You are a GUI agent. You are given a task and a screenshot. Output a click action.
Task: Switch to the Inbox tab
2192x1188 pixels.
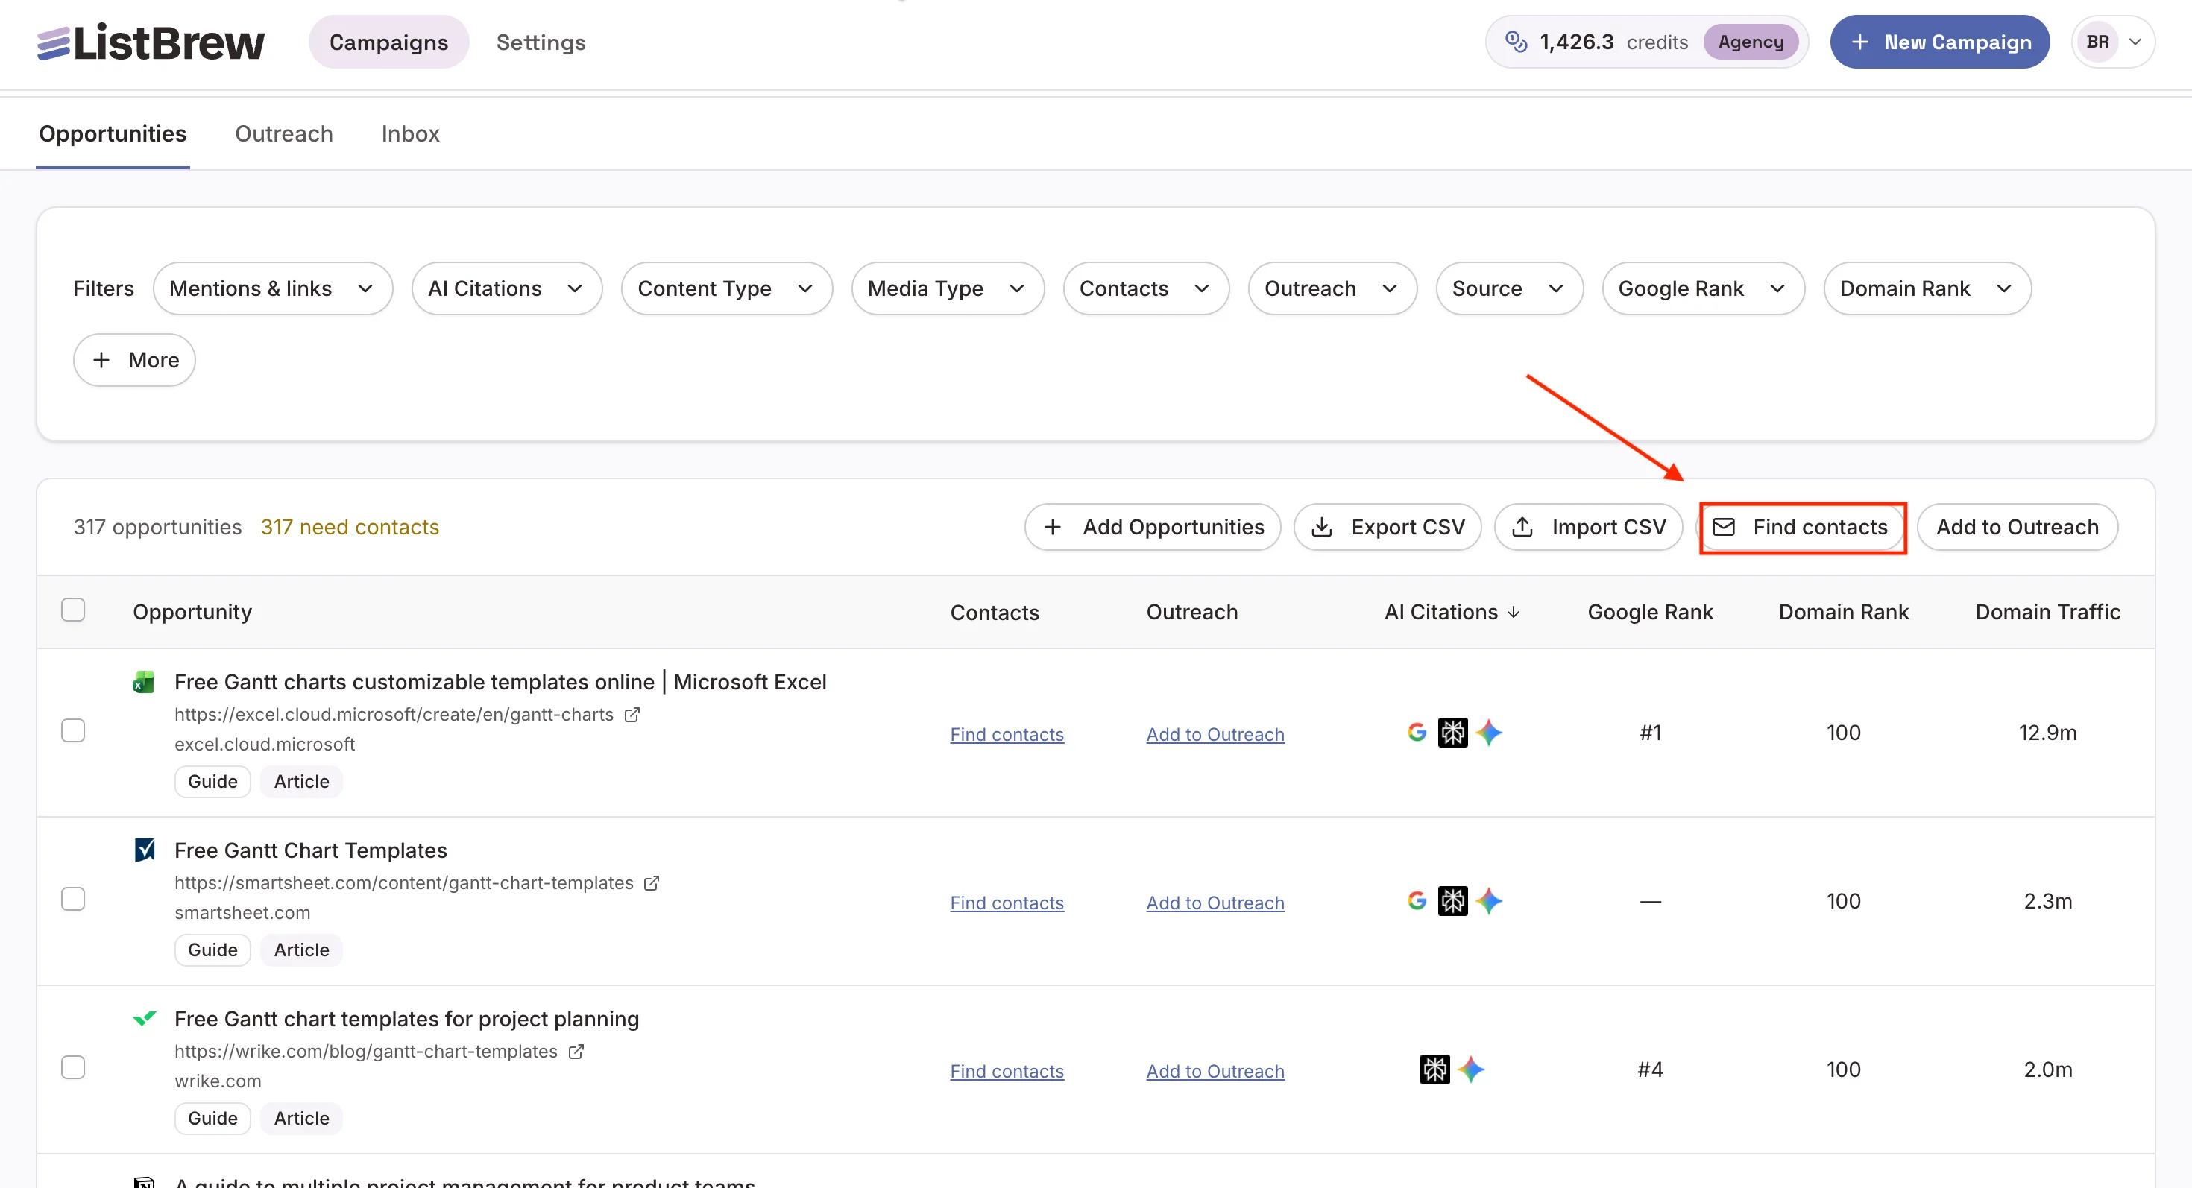coord(410,133)
